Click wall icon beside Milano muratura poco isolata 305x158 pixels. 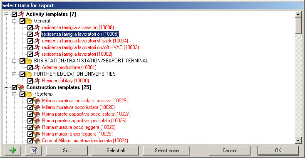pos(37,107)
